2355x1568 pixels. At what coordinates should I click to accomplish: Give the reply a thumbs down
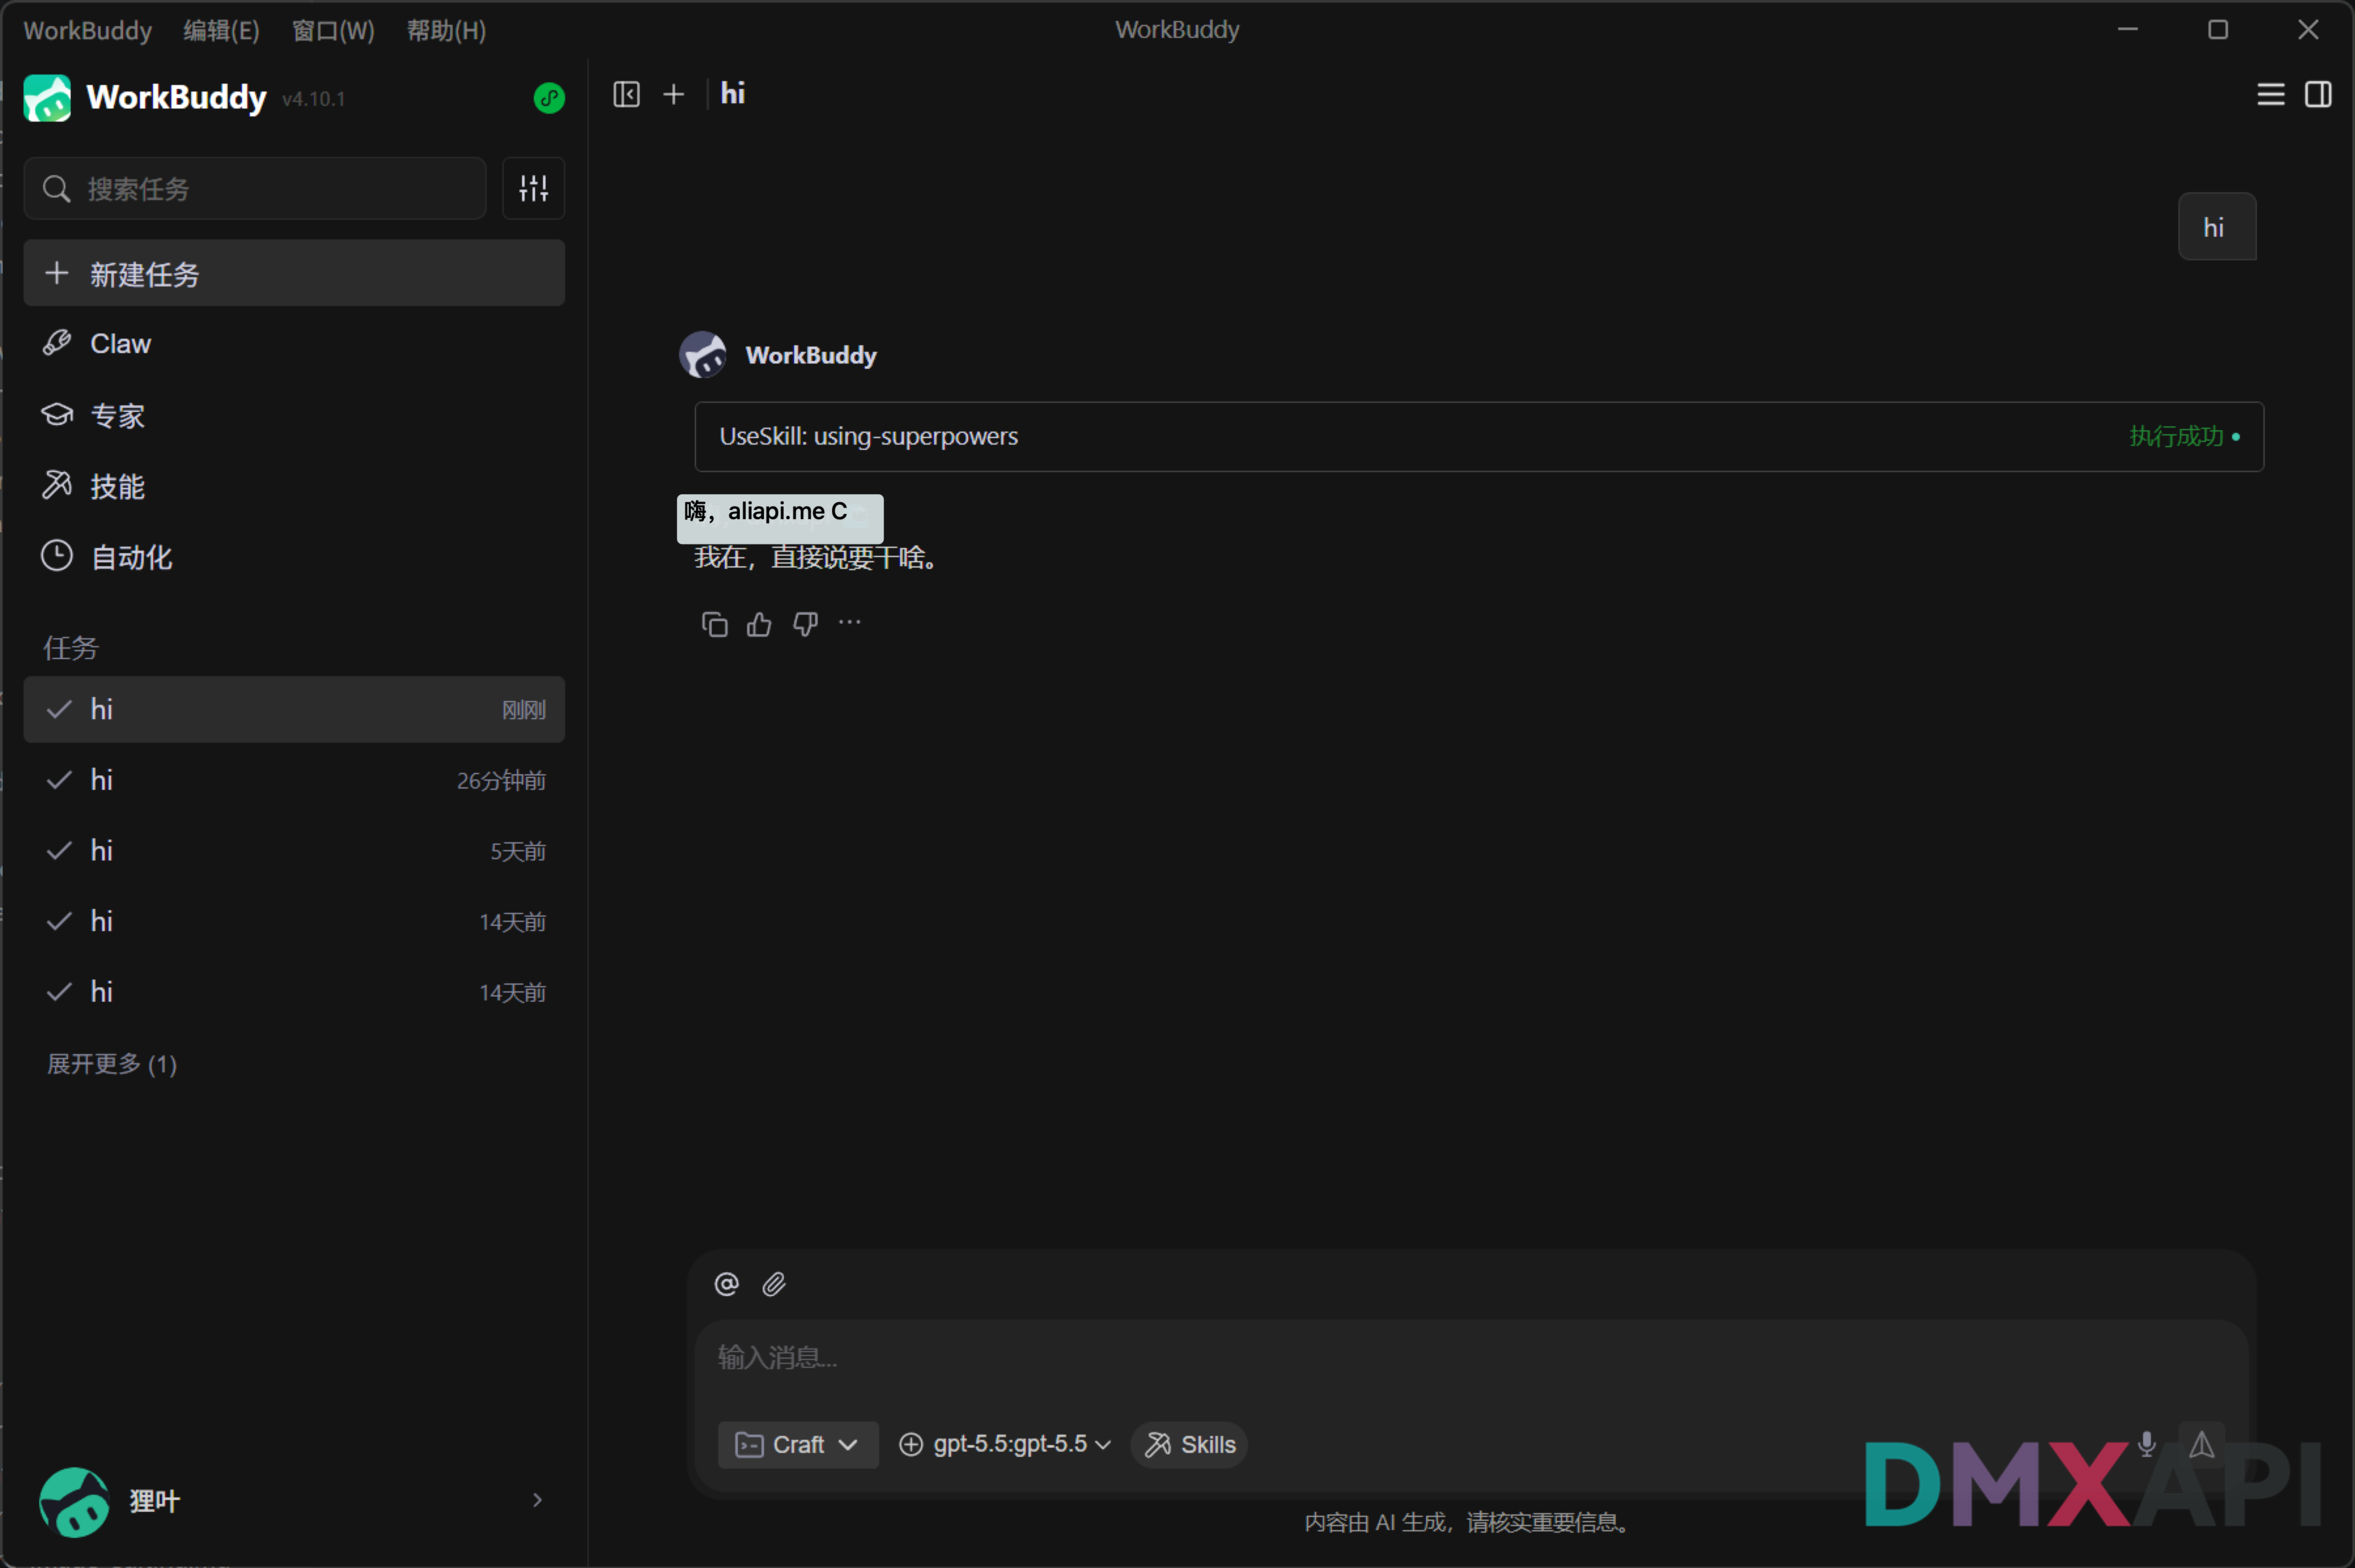tap(805, 625)
